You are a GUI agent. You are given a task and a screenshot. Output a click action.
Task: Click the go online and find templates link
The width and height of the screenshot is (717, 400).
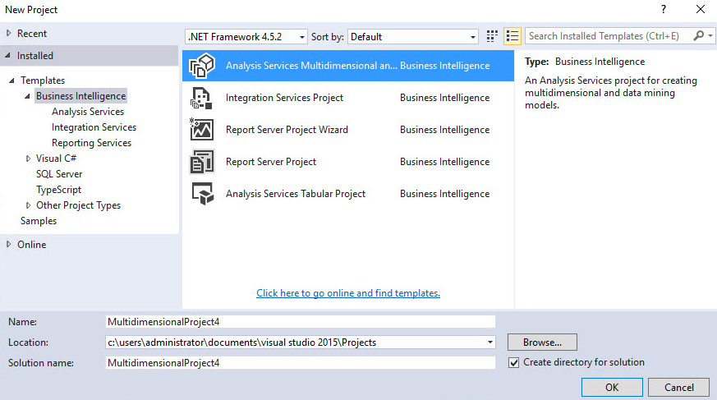(x=348, y=293)
